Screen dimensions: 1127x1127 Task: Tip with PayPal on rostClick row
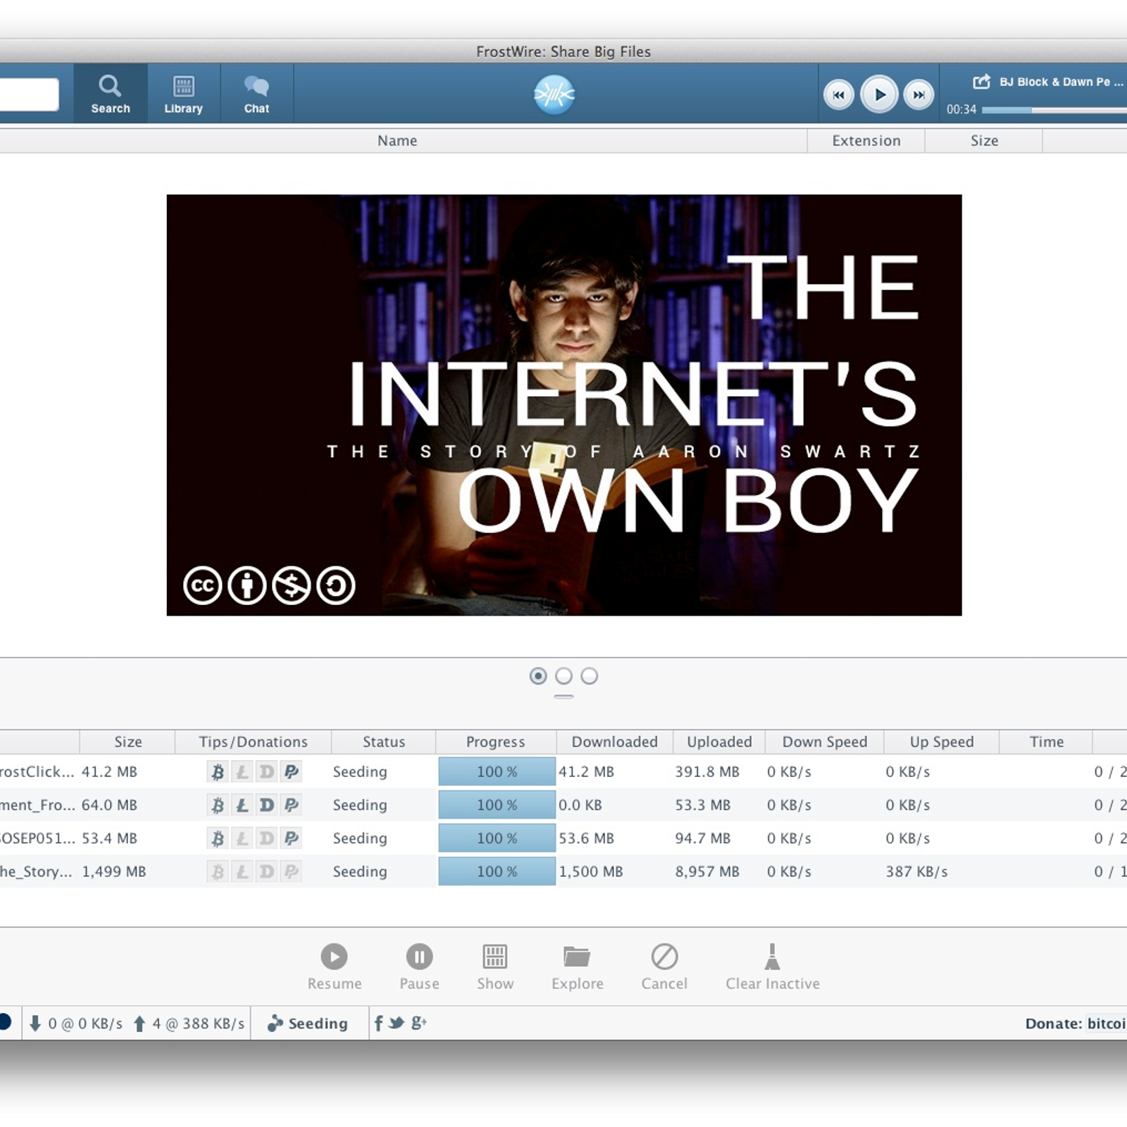tap(291, 772)
